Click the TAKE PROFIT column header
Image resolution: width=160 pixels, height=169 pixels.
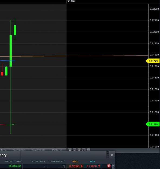(57, 161)
